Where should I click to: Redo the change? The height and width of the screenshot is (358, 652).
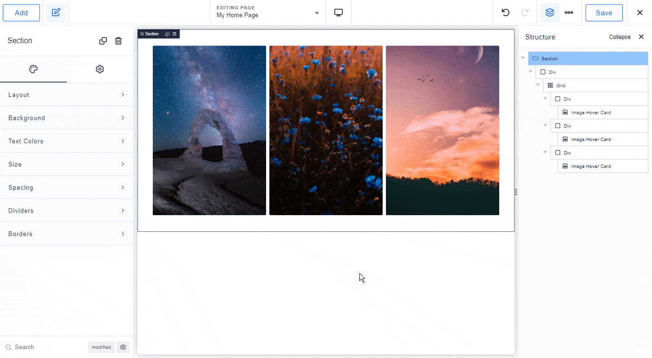point(525,13)
